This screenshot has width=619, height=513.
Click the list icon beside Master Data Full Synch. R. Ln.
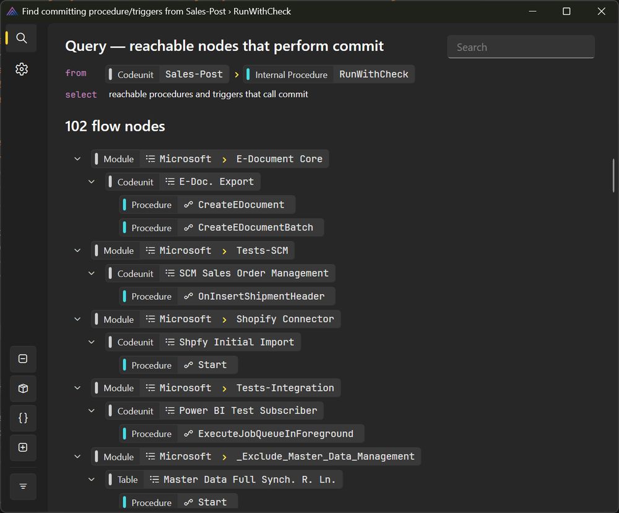coord(154,480)
